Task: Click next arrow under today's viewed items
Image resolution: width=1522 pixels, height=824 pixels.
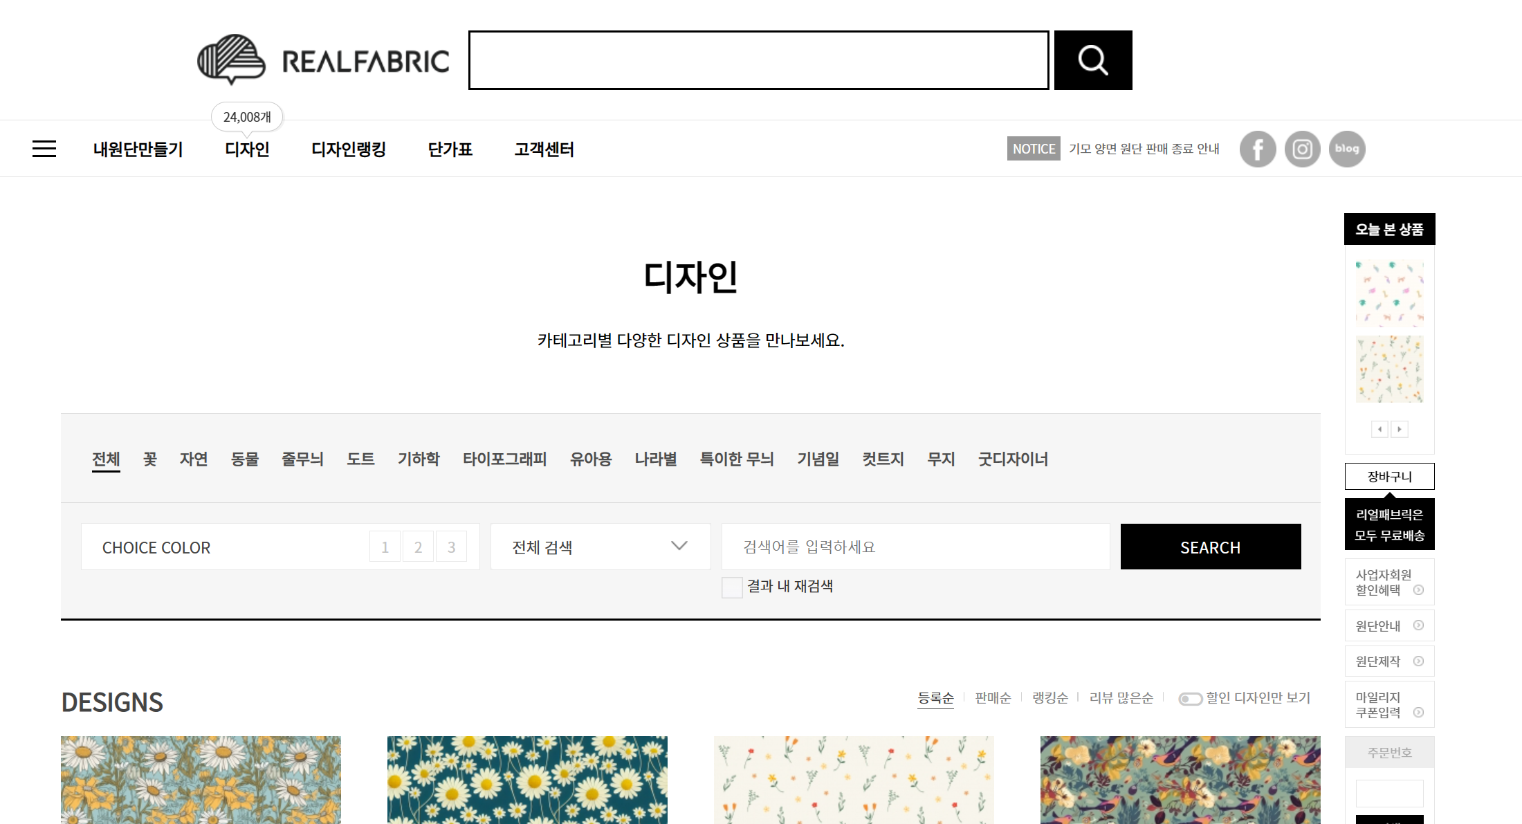Action: tap(1400, 430)
